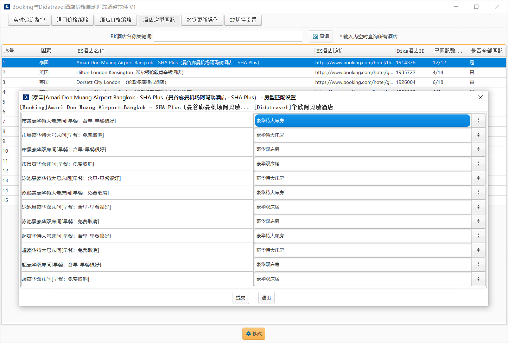Image resolution: width=508 pixels, height=343 pixels.
Task: Click matched count 6/18 cell
Action: [438, 82]
